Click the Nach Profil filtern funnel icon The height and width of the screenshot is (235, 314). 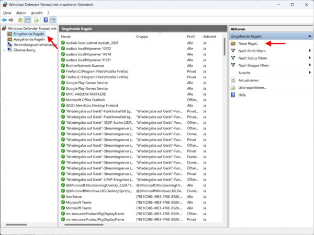pyautogui.click(x=233, y=51)
